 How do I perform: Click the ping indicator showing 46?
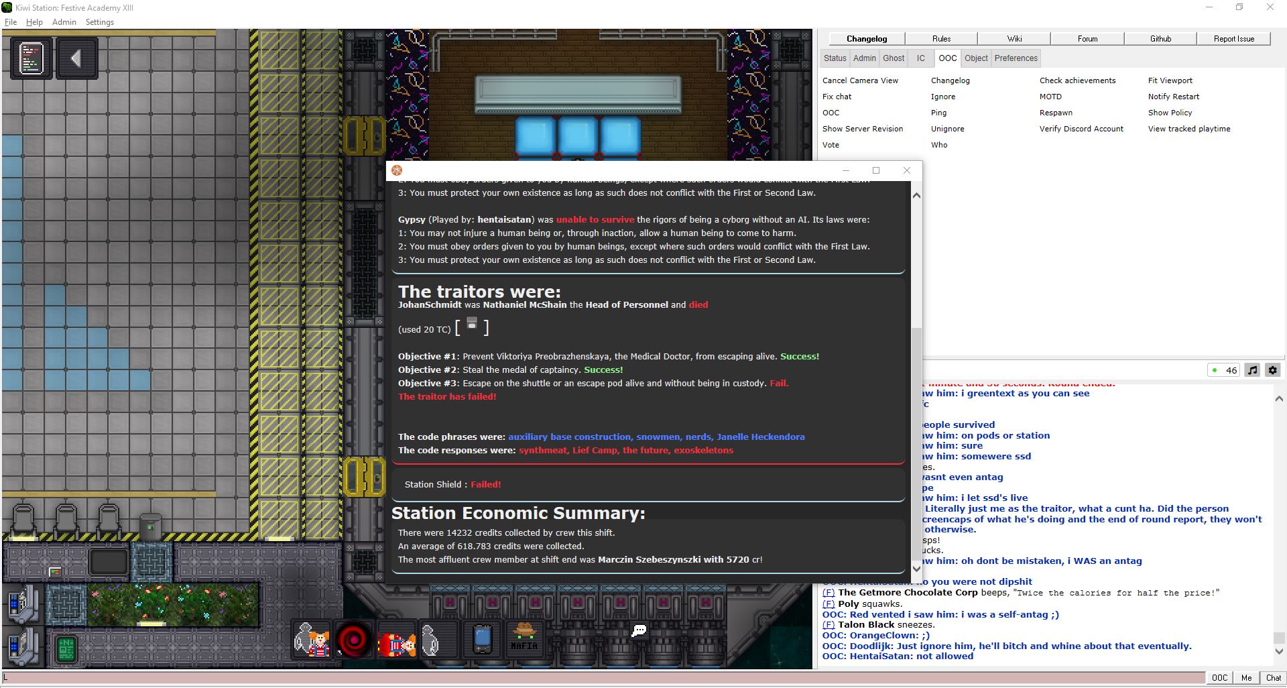[x=1224, y=370]
